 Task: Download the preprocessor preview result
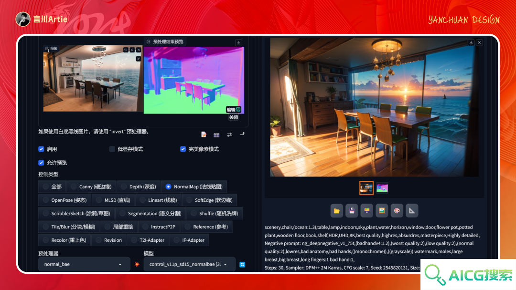coord(238,43)
